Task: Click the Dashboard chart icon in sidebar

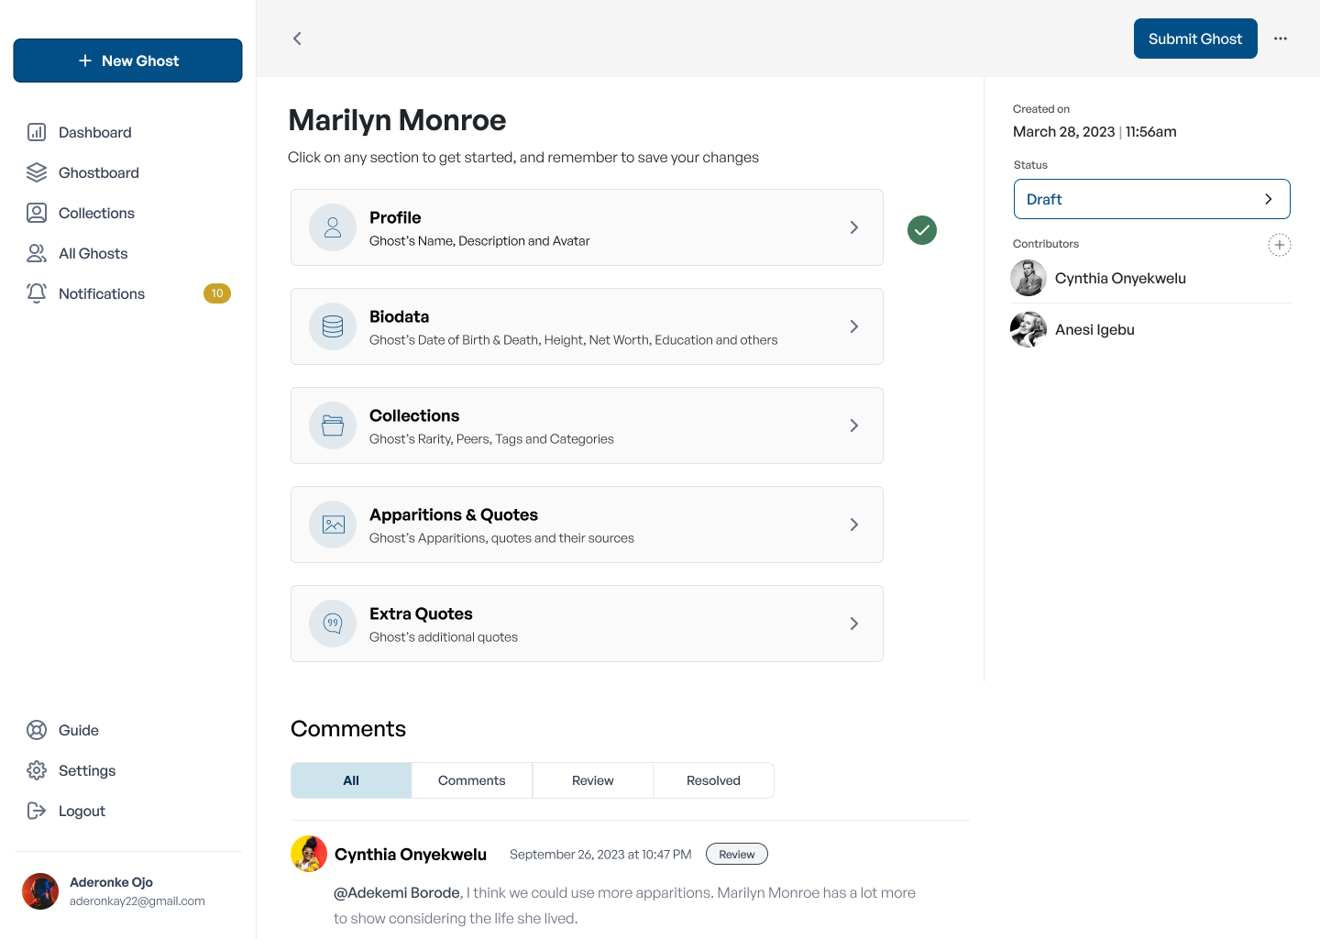Action: [37, 132]
